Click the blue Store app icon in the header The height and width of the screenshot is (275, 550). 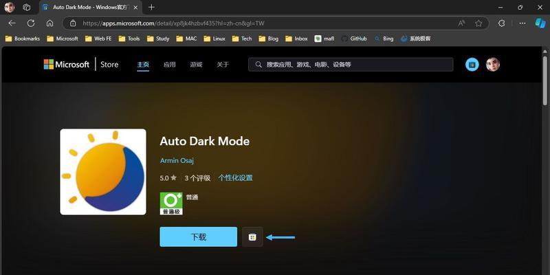[472, 65]
